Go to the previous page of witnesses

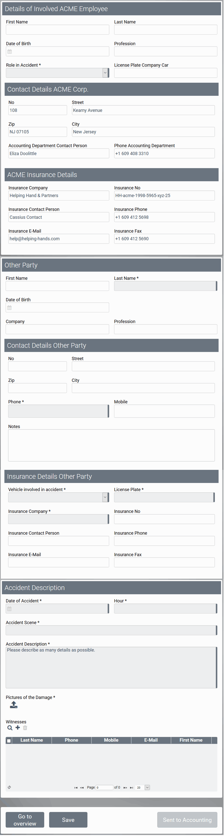point(82,787)
